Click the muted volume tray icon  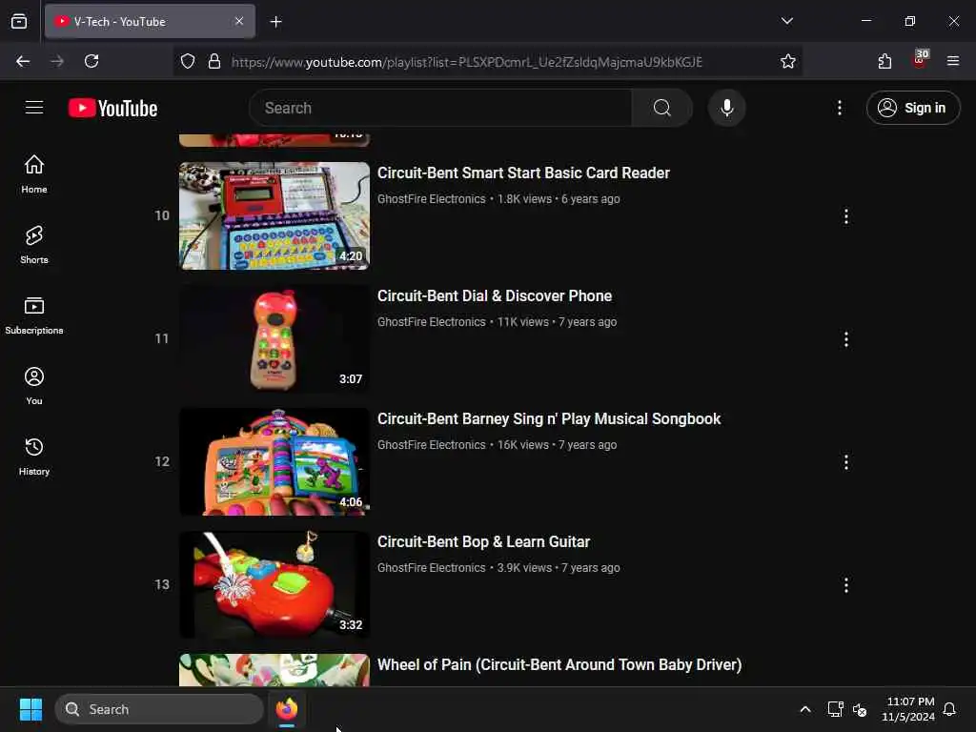pyautogui.click(x=860, y=709)
